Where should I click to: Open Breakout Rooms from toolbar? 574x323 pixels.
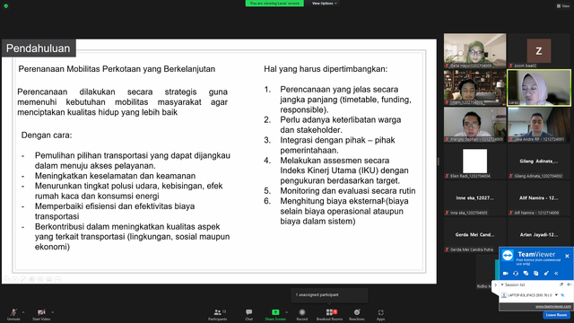(329, 314)
